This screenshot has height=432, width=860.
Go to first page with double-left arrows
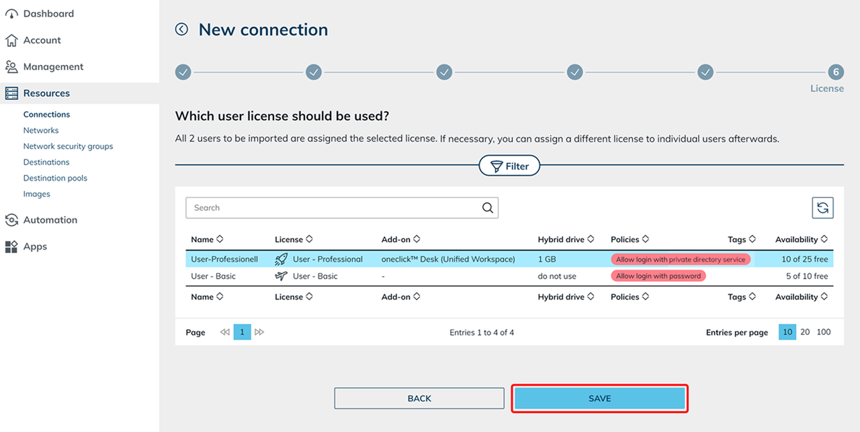click(x=225, y=332)
